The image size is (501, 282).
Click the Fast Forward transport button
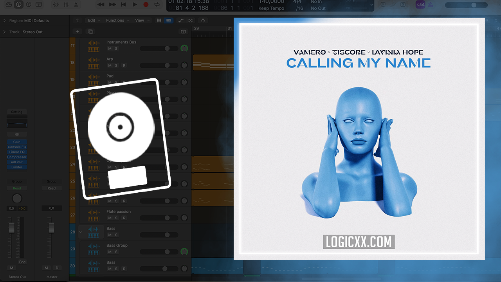pos(112,5)
